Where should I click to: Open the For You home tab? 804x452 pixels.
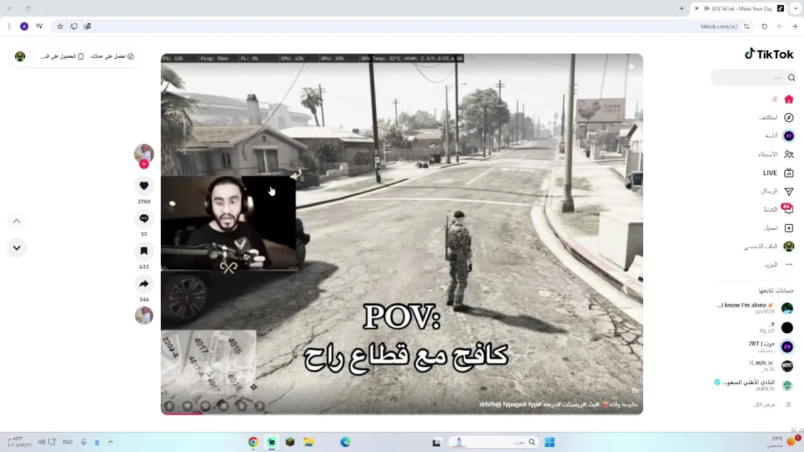tap(783, 99)
